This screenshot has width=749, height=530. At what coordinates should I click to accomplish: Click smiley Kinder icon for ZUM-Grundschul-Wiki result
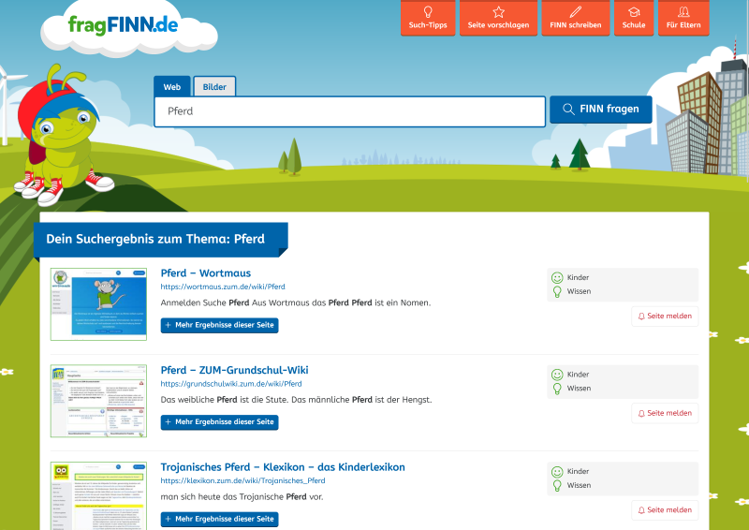point(557,375)
